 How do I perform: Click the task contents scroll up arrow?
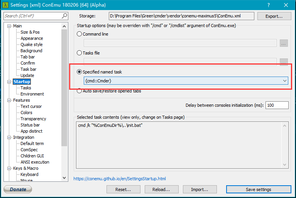(x=284, y=126)
